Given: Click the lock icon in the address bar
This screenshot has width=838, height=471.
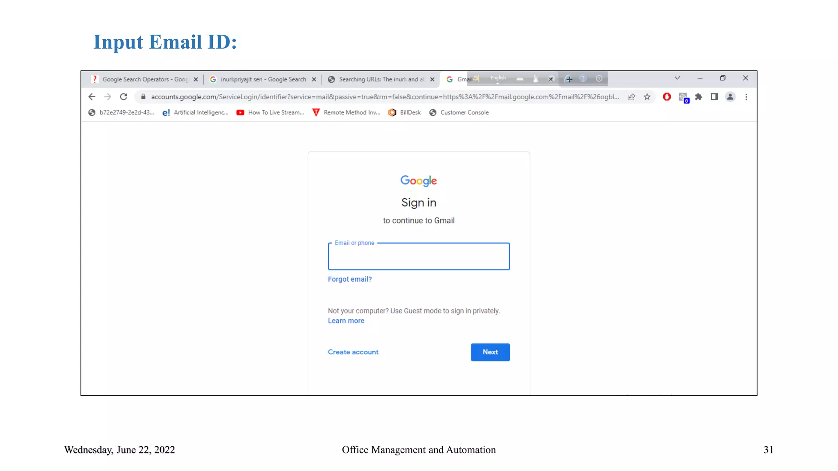Looking at the screenshot, I should pos(143,97).
